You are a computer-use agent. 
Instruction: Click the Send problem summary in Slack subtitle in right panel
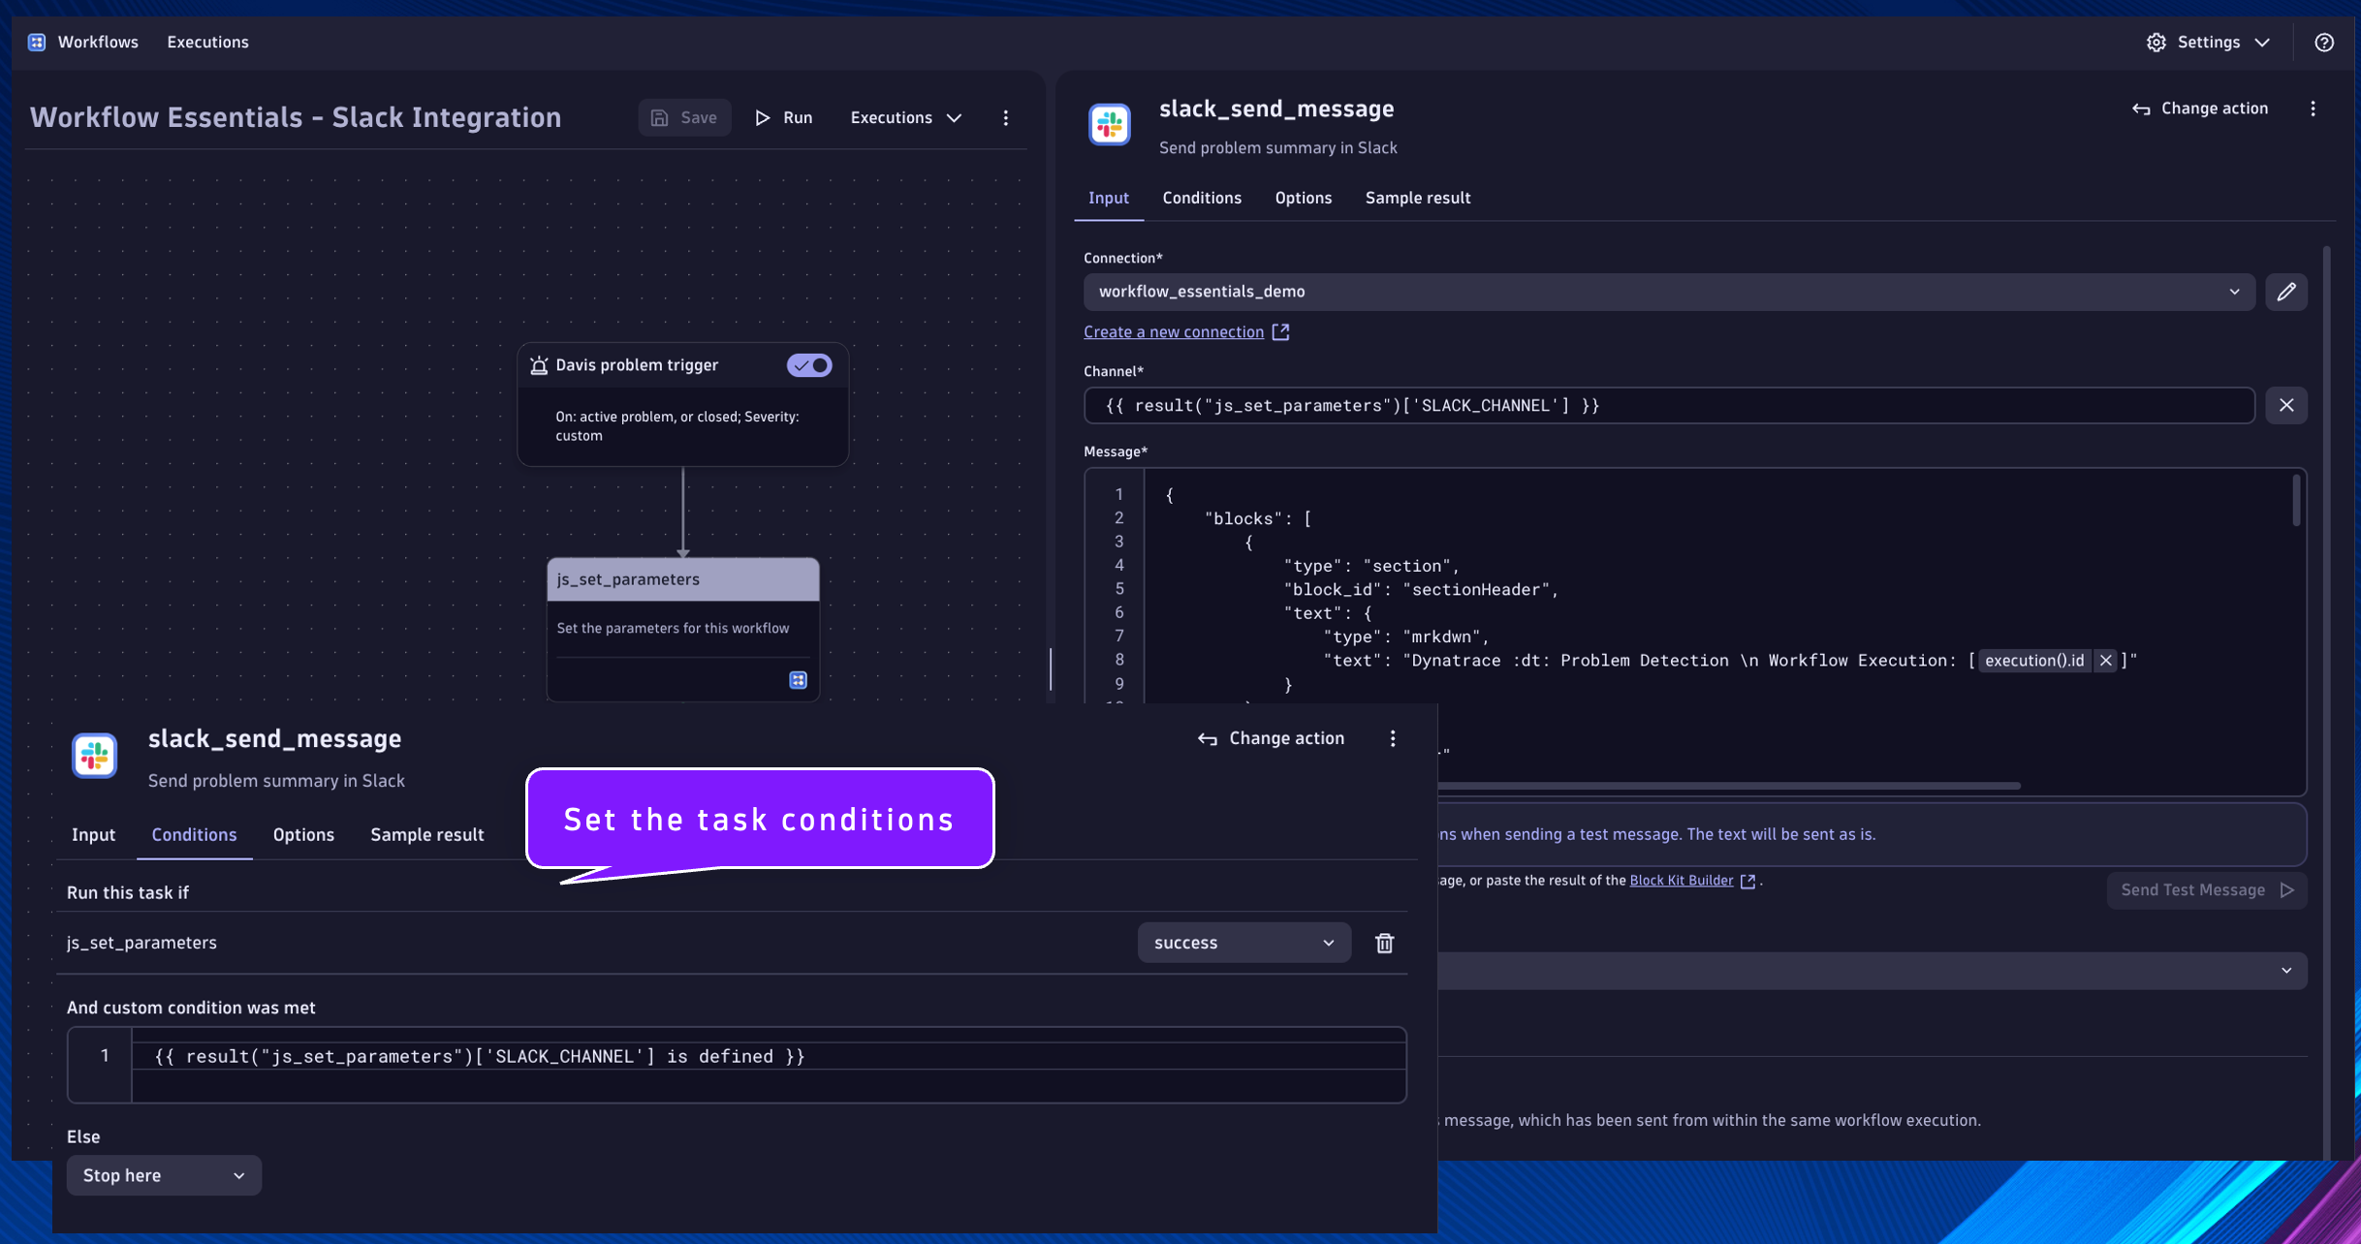pyautogui.click(x=1277, y=147)
